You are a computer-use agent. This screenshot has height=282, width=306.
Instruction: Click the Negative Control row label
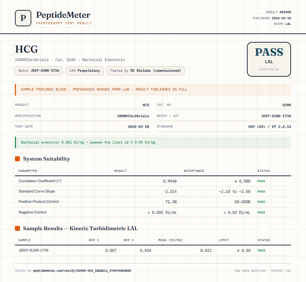coord(32,212)
